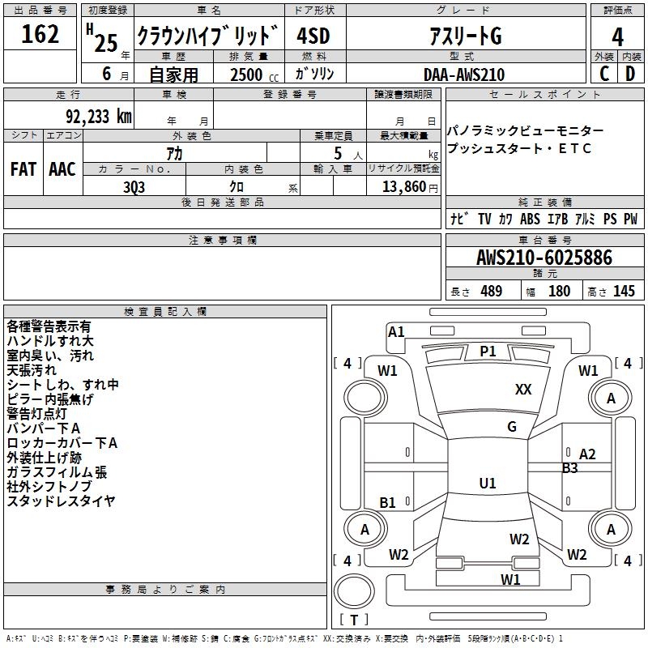This screenshot has height=648, width=648.
Task: Select the B1 marker on the diagram
Action: (x=388, y=502)
